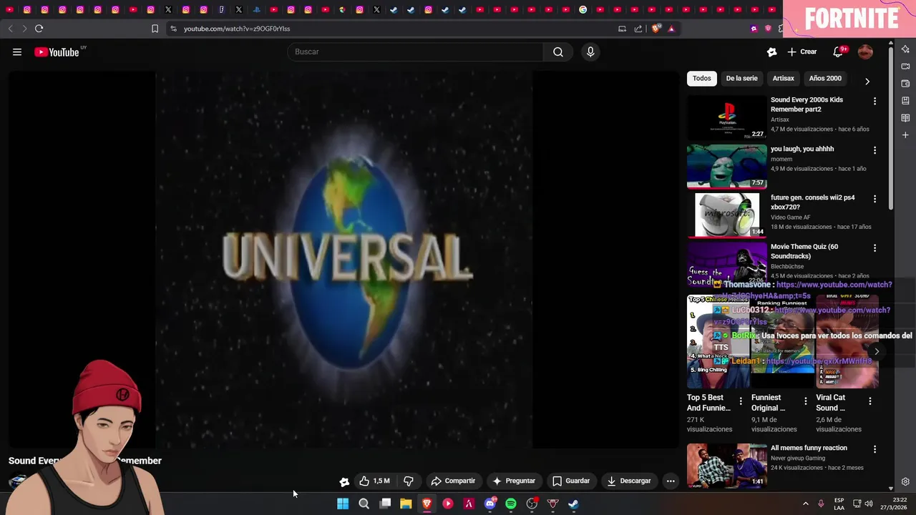Open options for future gen. consels video
The height and width of the screenshot is (515, 916).
pyautogui.click(x=874, y=200)
